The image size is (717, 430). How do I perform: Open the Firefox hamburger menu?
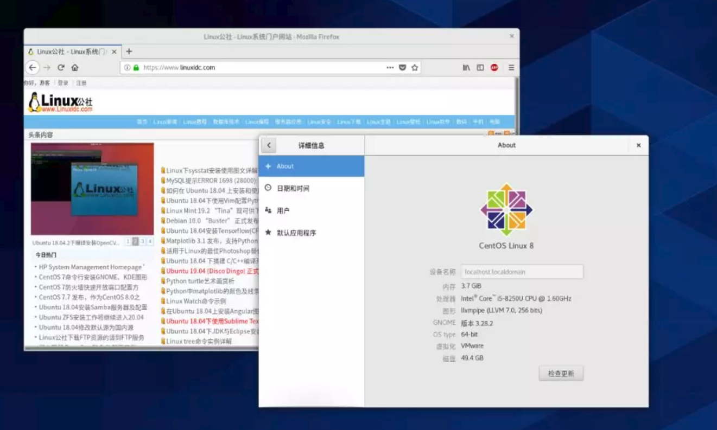(511, 68)
